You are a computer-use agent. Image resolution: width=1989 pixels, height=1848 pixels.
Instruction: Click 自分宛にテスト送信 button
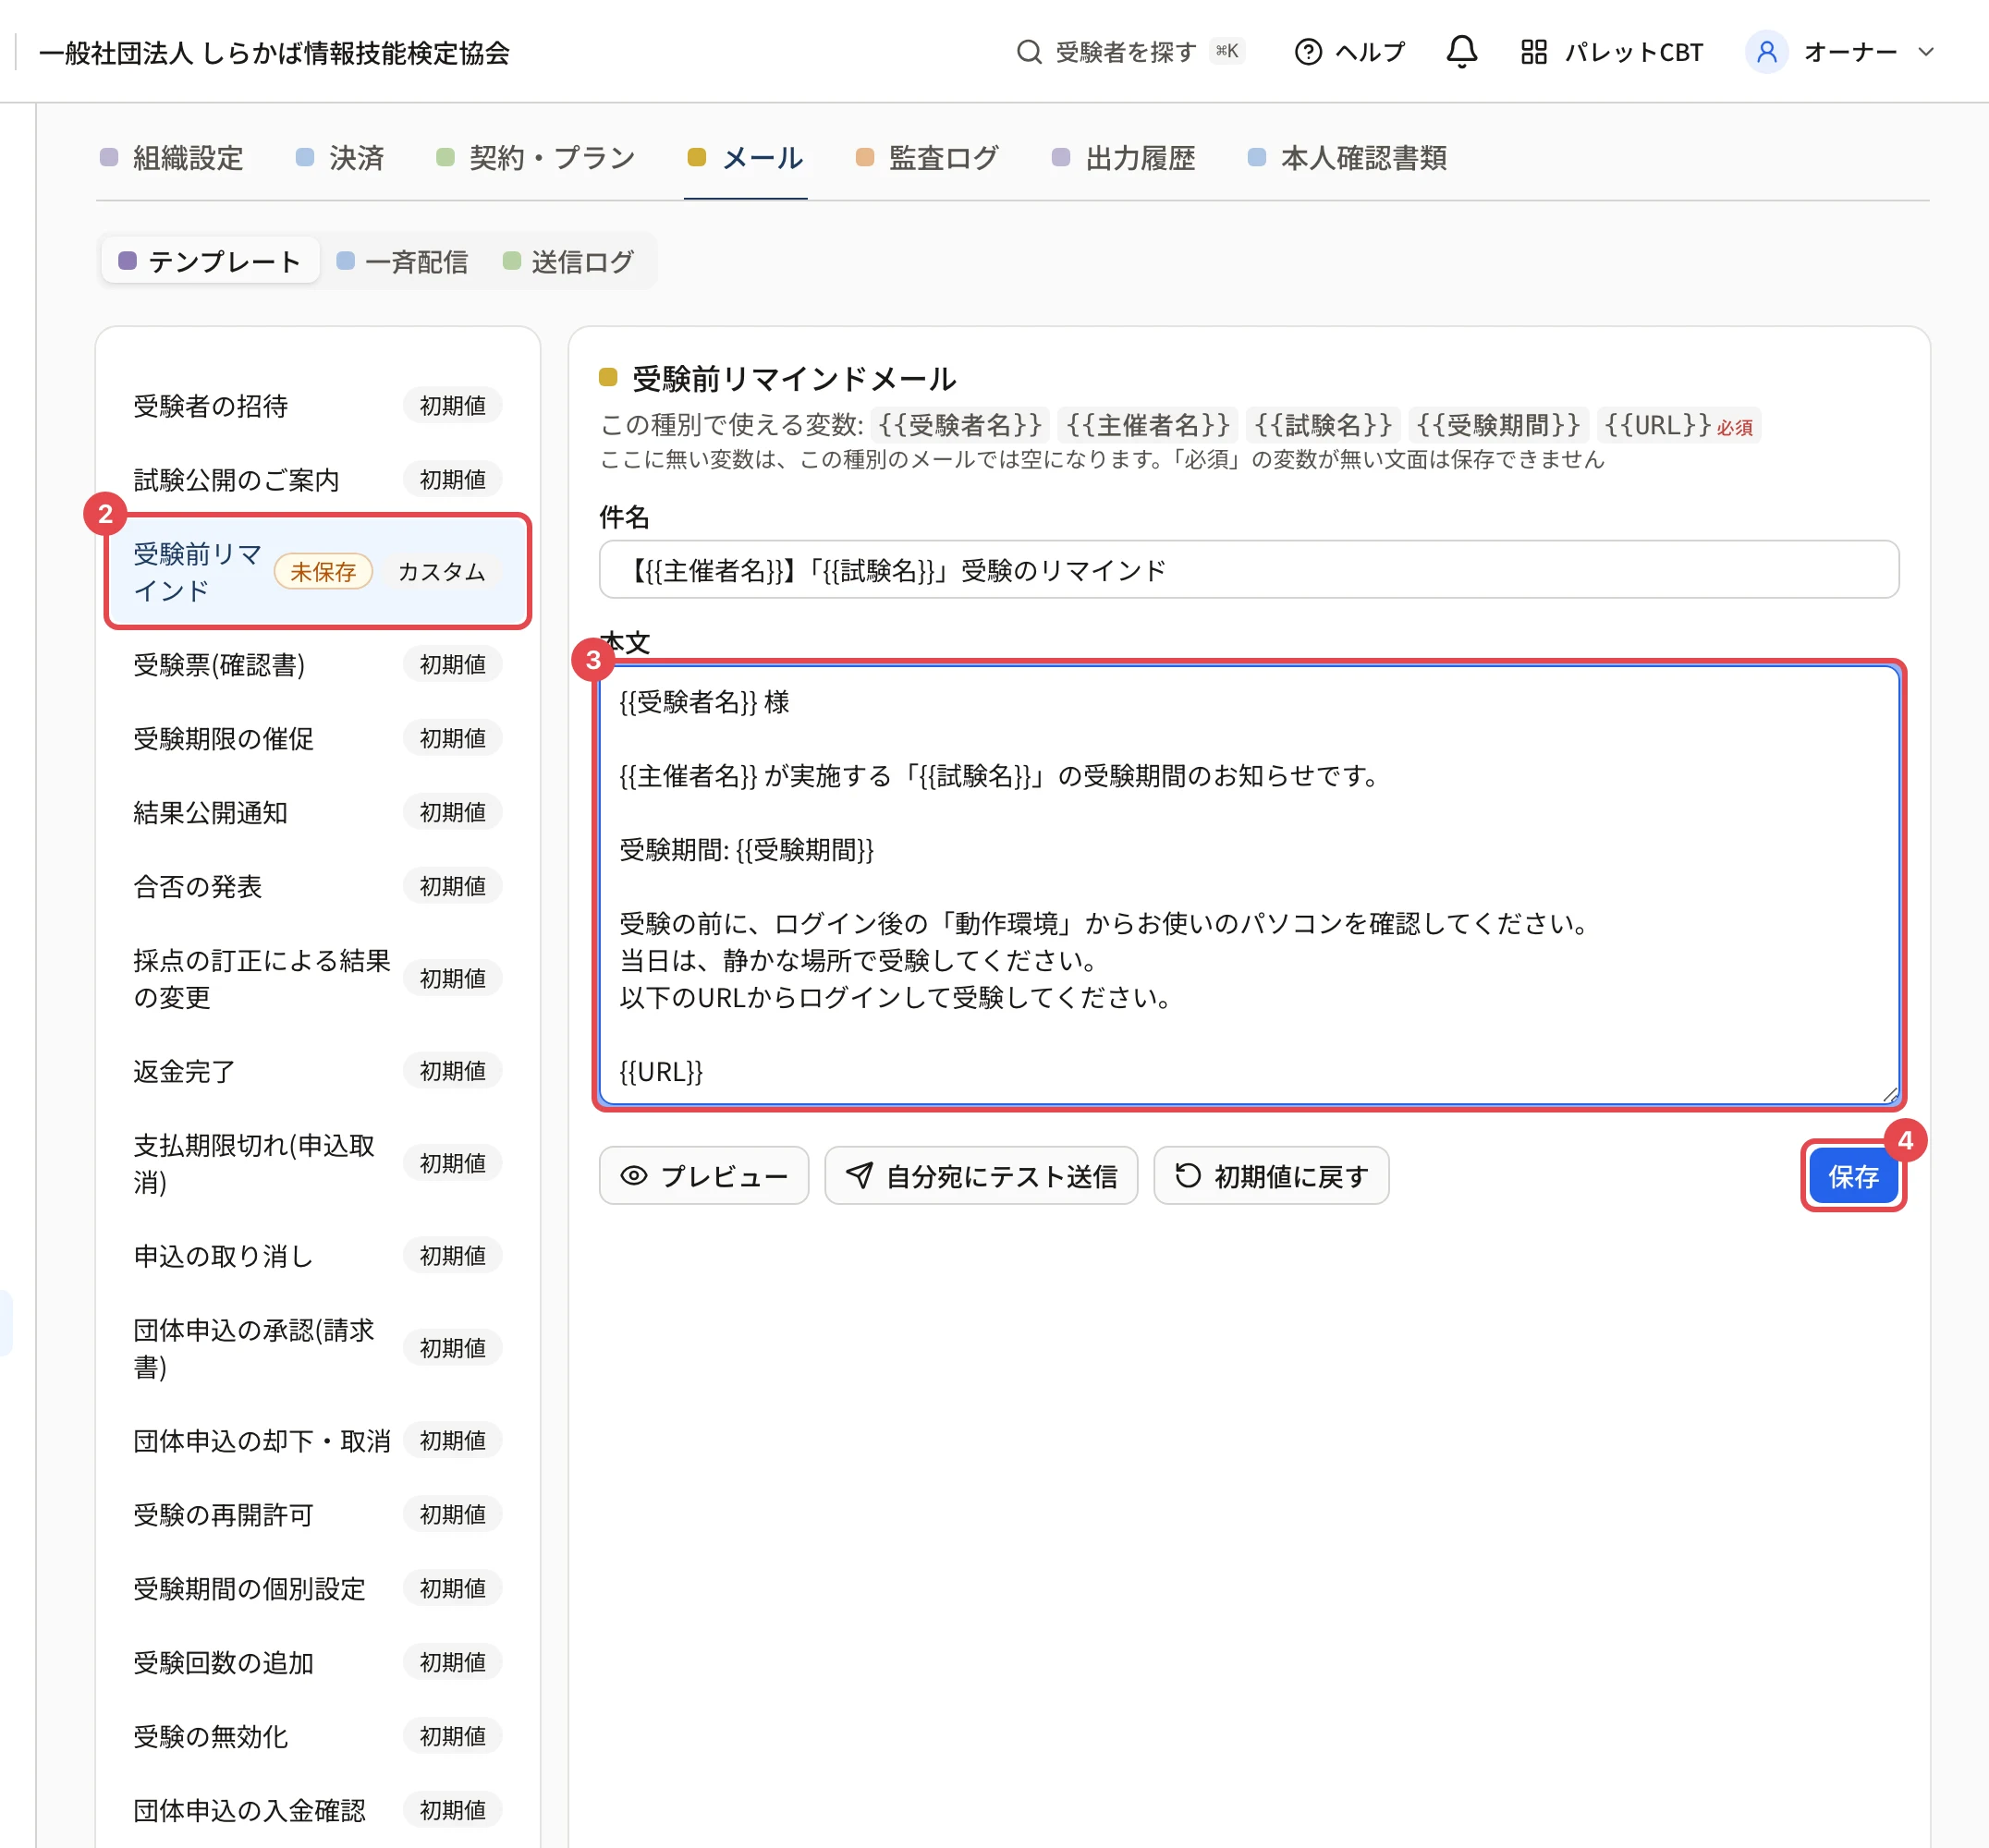(981, 1176)
